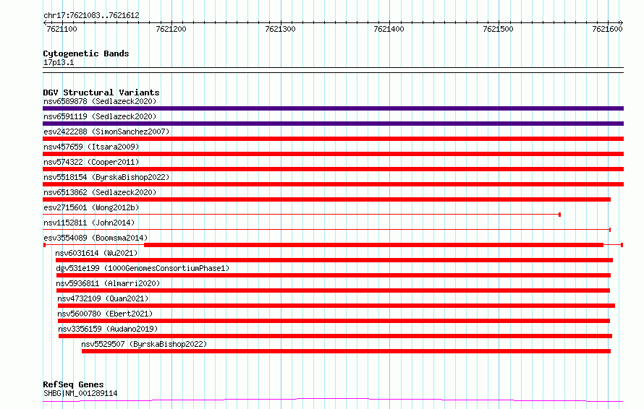Open variant nsv574322 (Cooper2011) label
Viewport: 644px width, 409px height.
91,162
